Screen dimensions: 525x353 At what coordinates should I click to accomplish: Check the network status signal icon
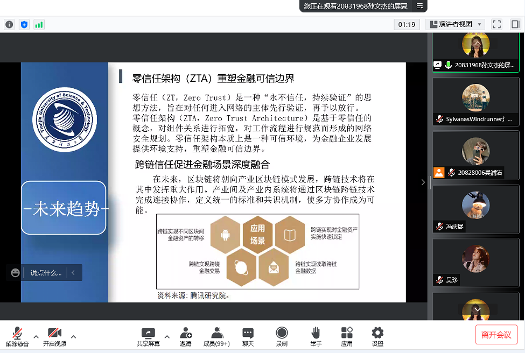click(x=38, y=24)
